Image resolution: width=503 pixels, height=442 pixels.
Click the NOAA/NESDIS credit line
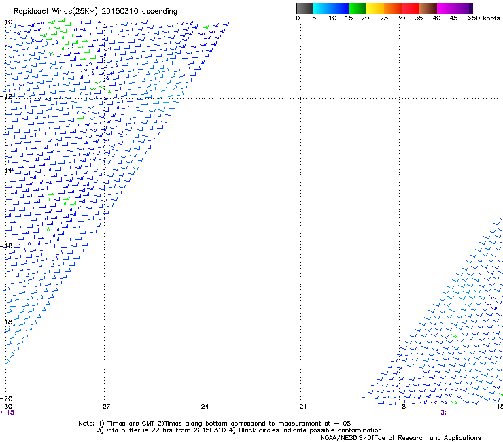(400, 438)
